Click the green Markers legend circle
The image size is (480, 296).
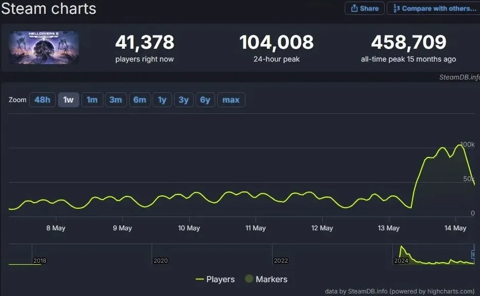tap(249, 279)
